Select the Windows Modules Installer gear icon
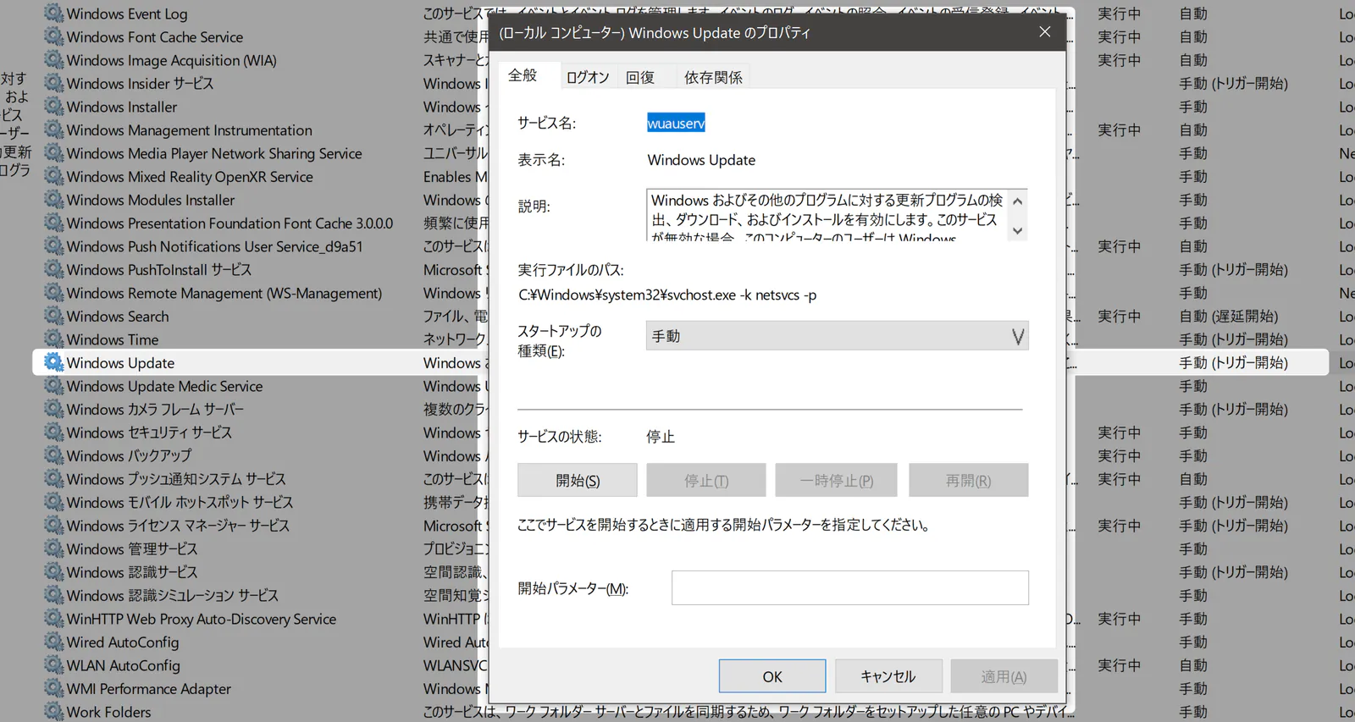1355x722 pixels. pos(53,200)
